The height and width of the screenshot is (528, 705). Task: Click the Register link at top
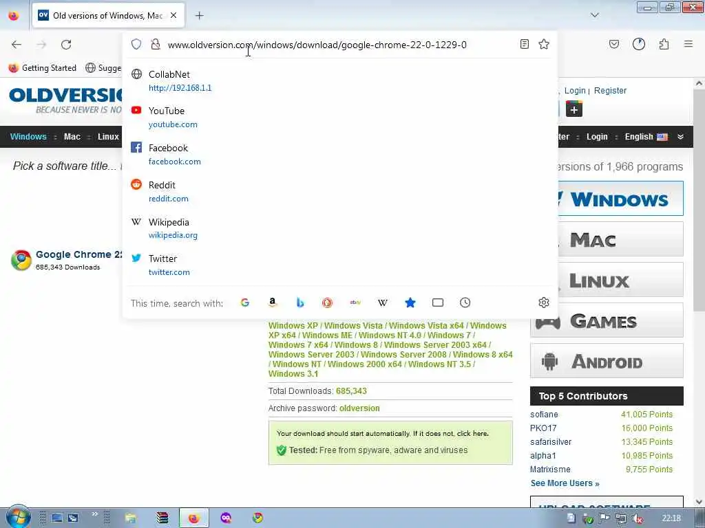pos(610,90)
